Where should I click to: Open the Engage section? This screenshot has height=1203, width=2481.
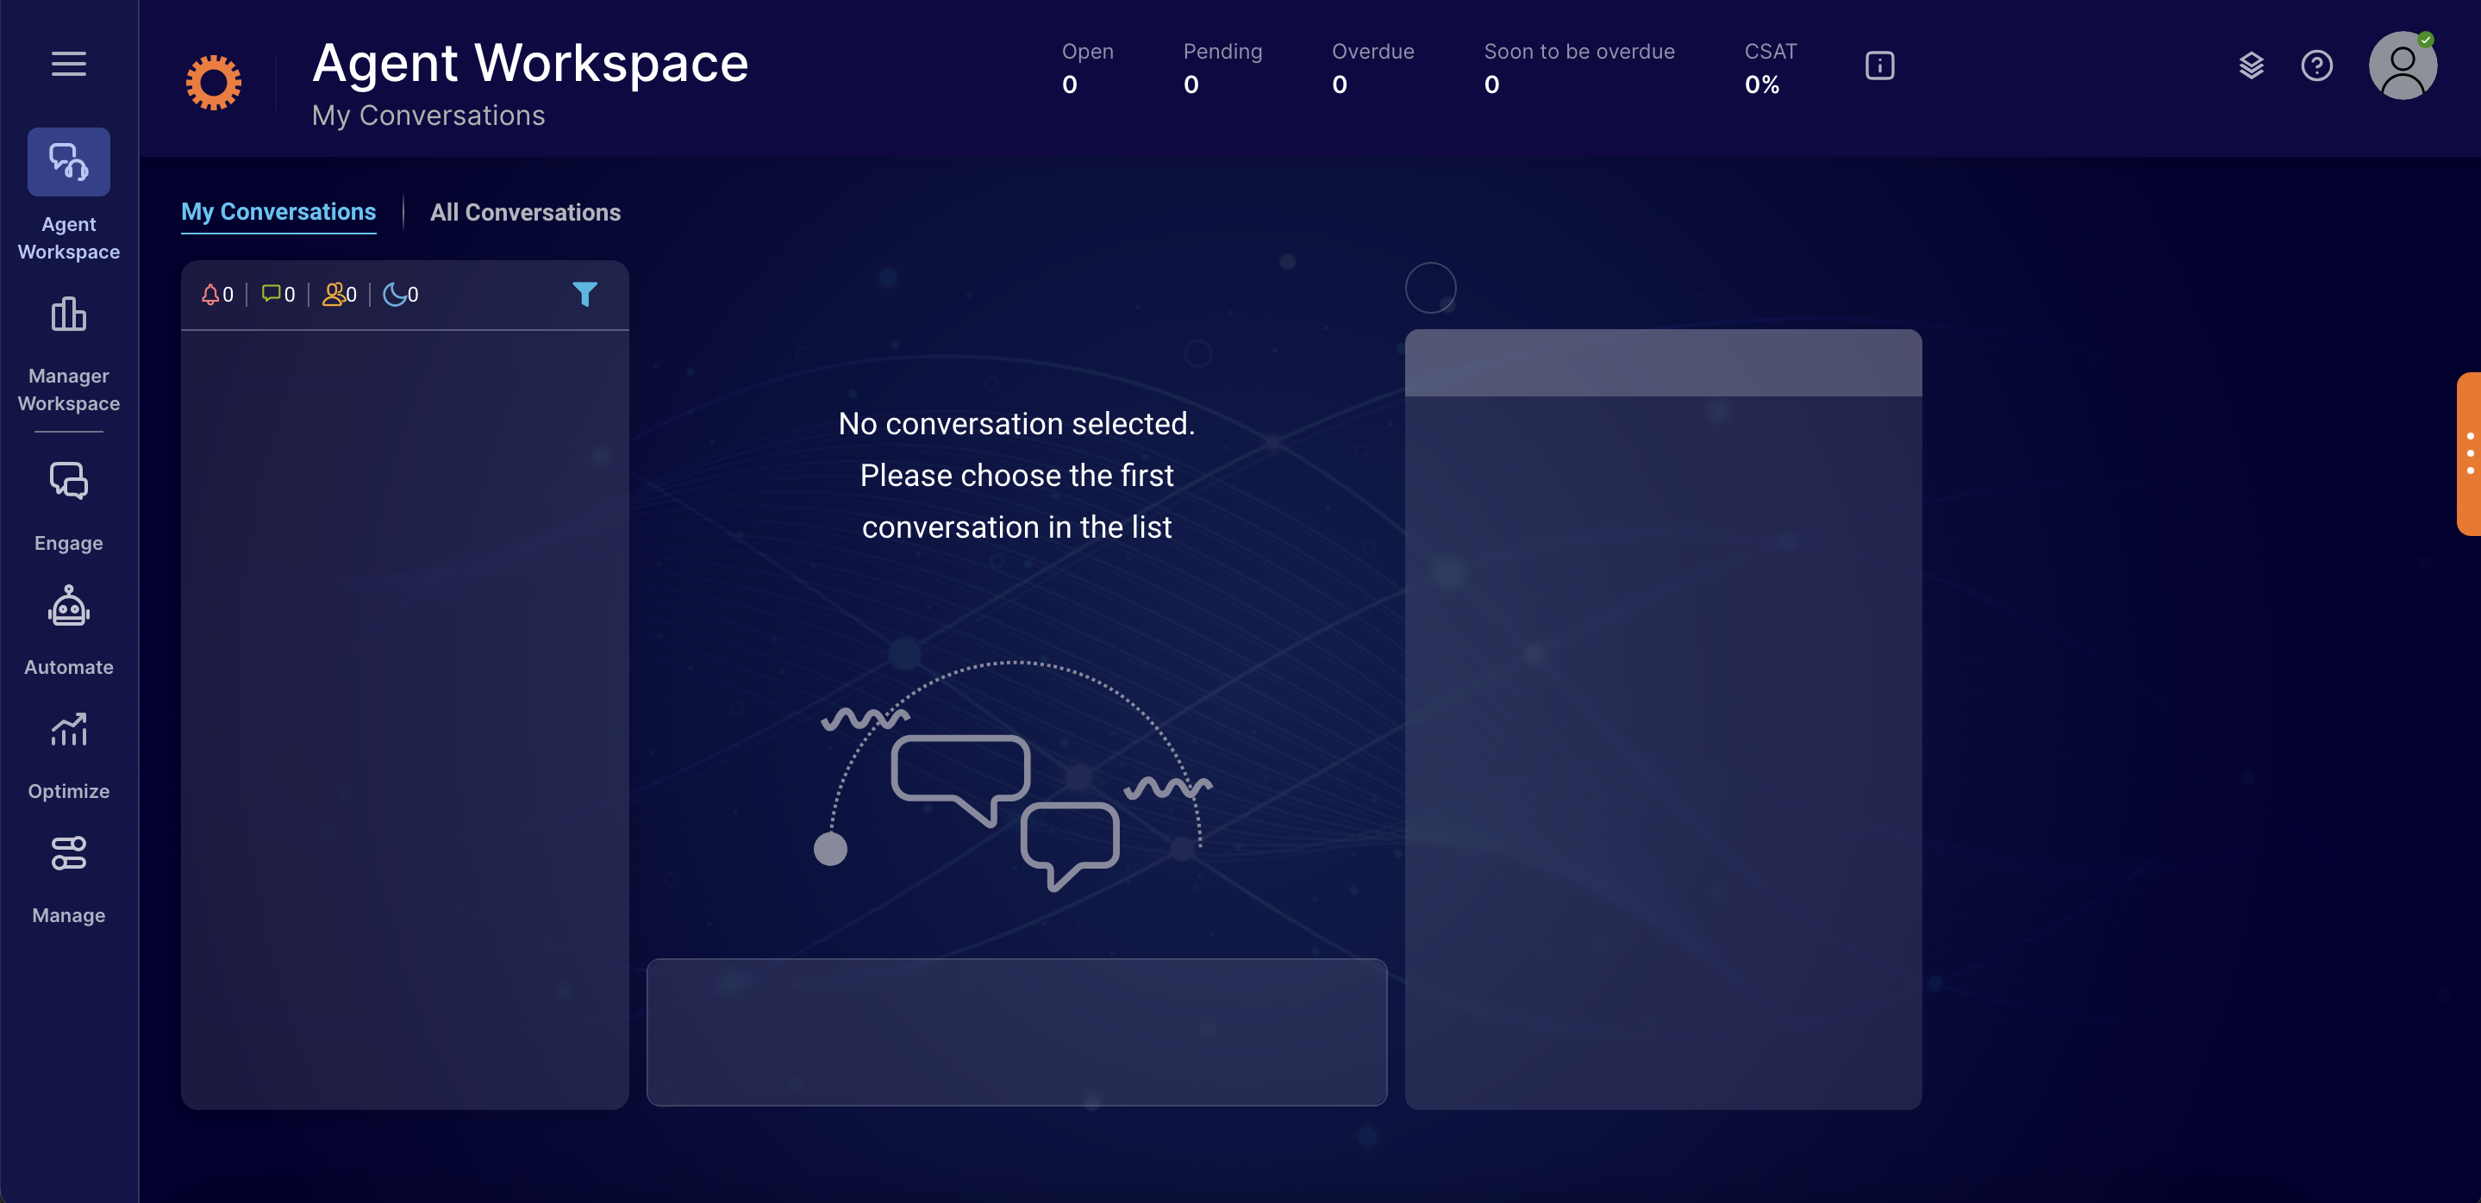click(68, 506)
